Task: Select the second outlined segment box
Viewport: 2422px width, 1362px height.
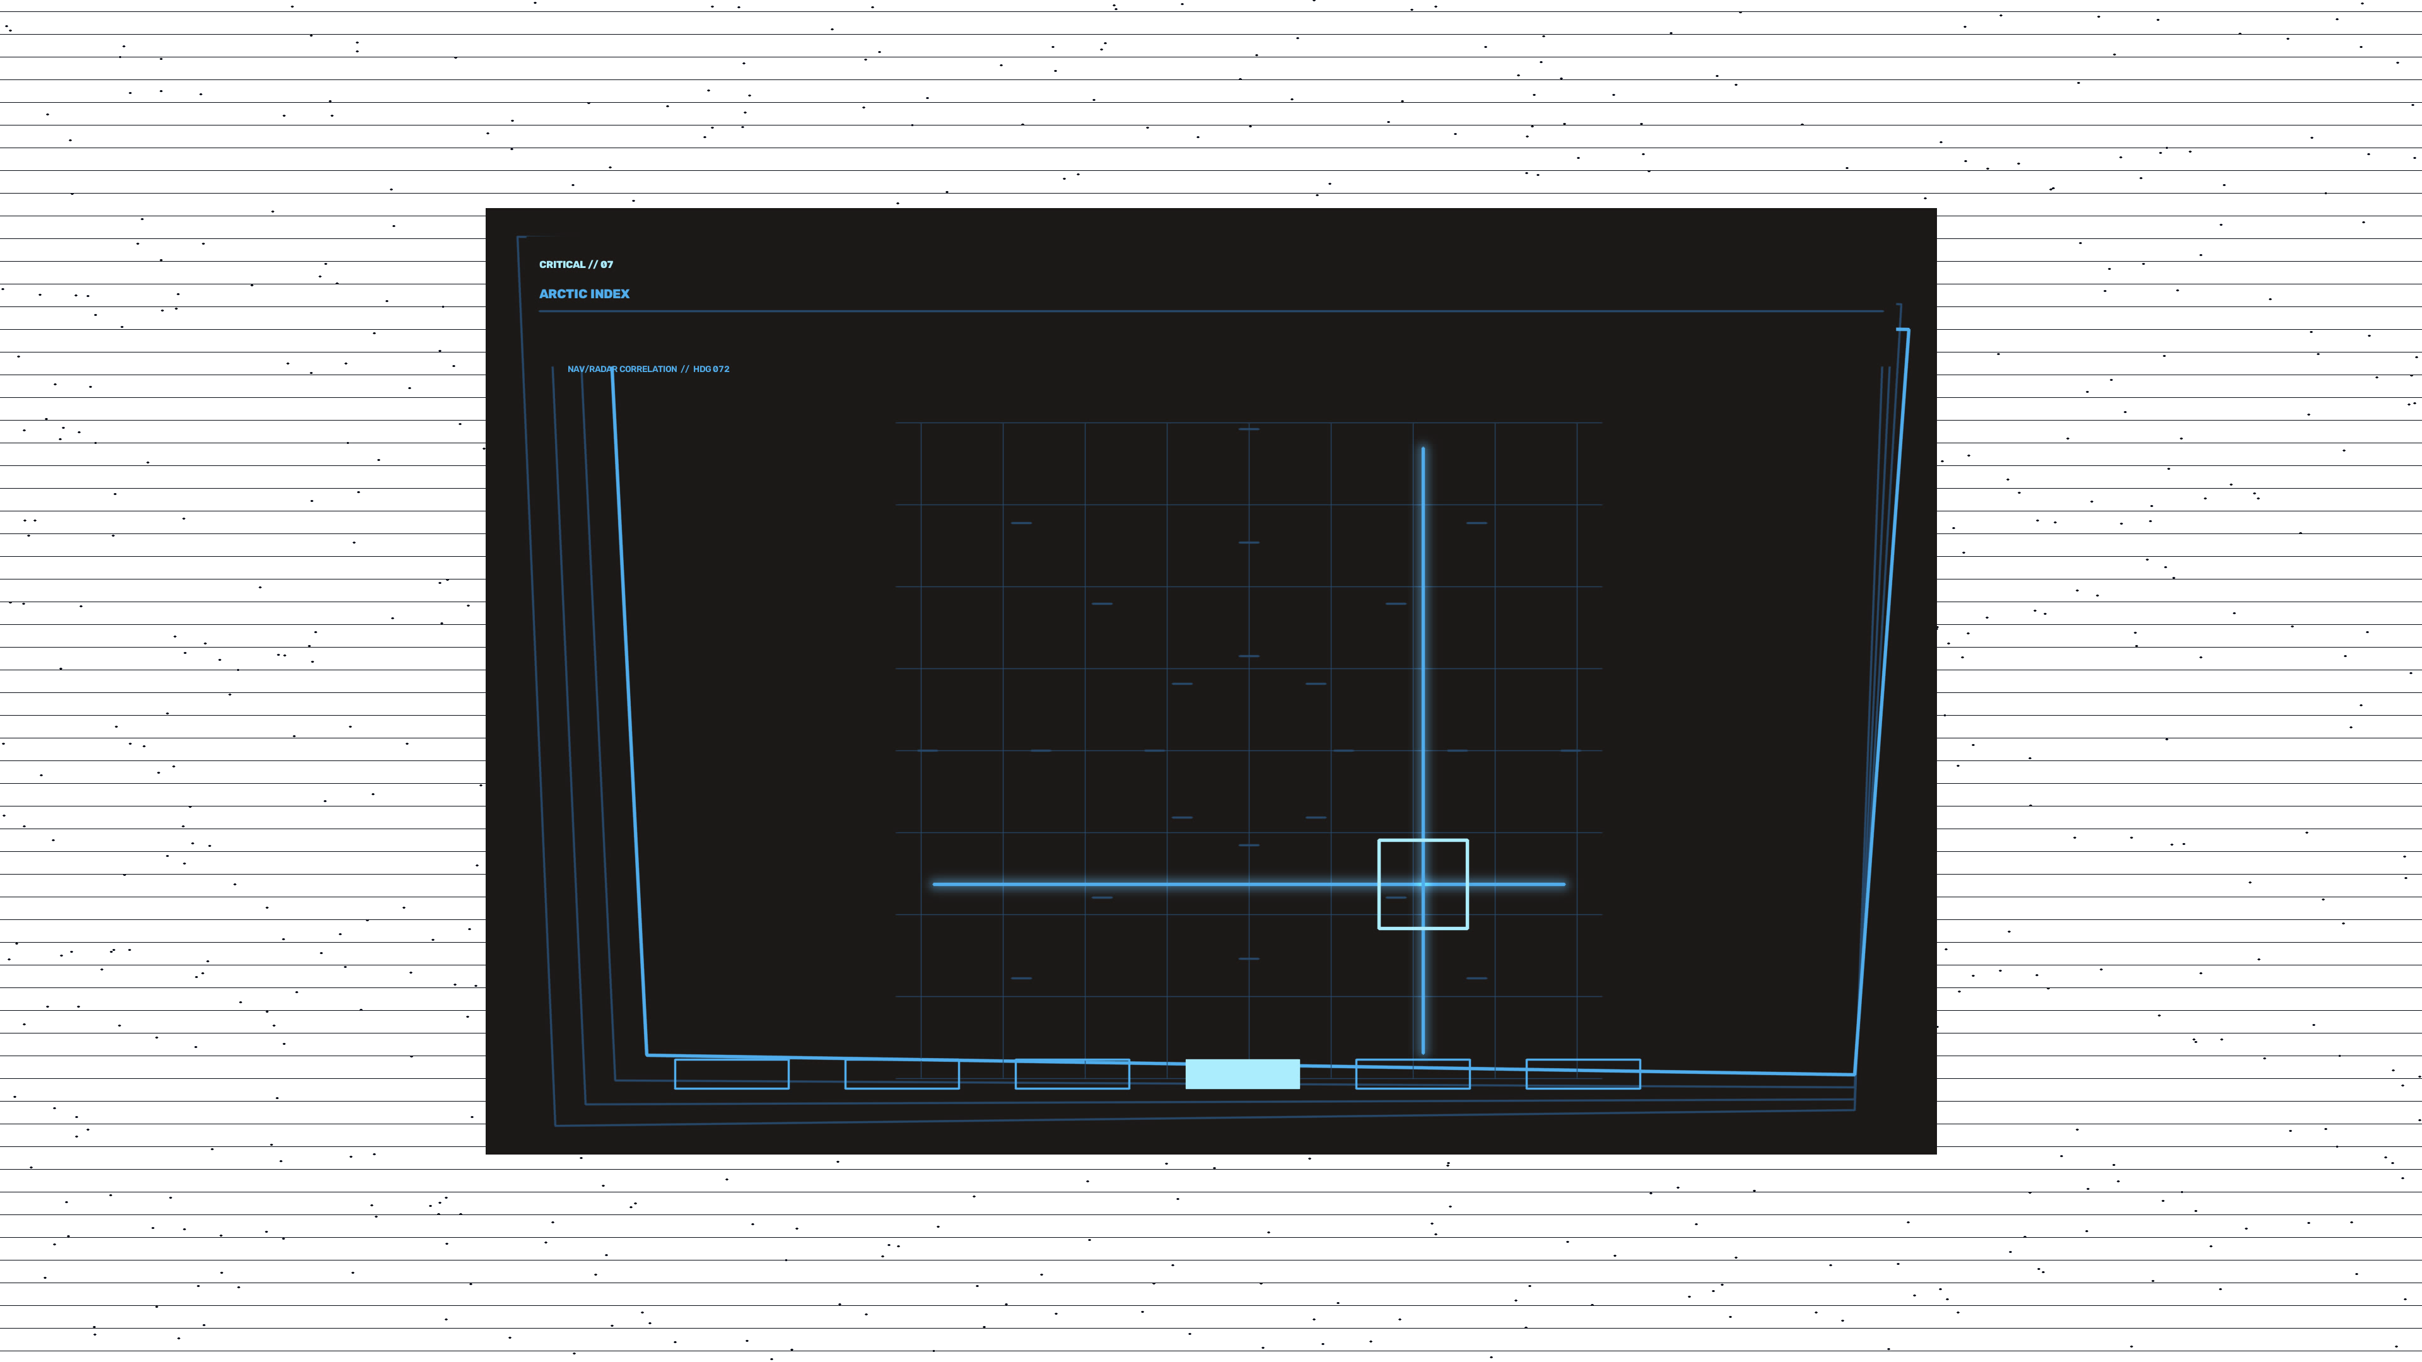Action: (902, 1073)
